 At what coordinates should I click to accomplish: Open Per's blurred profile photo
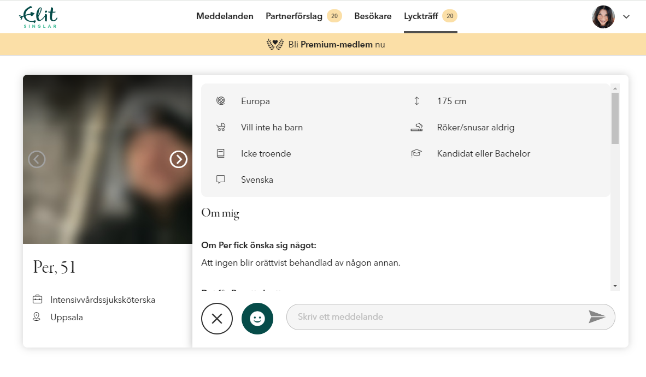point(108,159)
